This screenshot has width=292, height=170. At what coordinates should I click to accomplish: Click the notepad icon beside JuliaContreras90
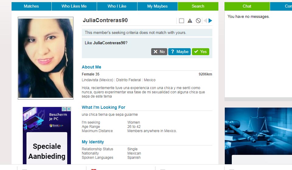click(182, 21)
